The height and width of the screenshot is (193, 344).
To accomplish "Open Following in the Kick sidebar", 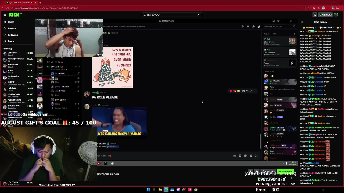I will [13, 35].
